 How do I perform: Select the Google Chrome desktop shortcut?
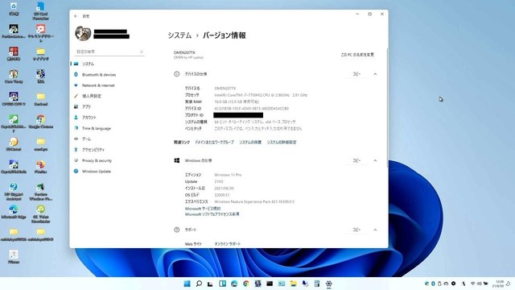[x=41, y=122]
